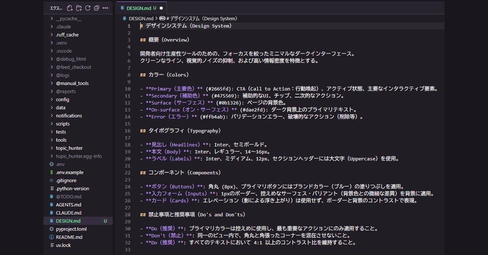Image resolution: width=488 pixels, height=255 pixels.
Task: Expand the __pycache__ folder
Action: click(x=52, y=19)
